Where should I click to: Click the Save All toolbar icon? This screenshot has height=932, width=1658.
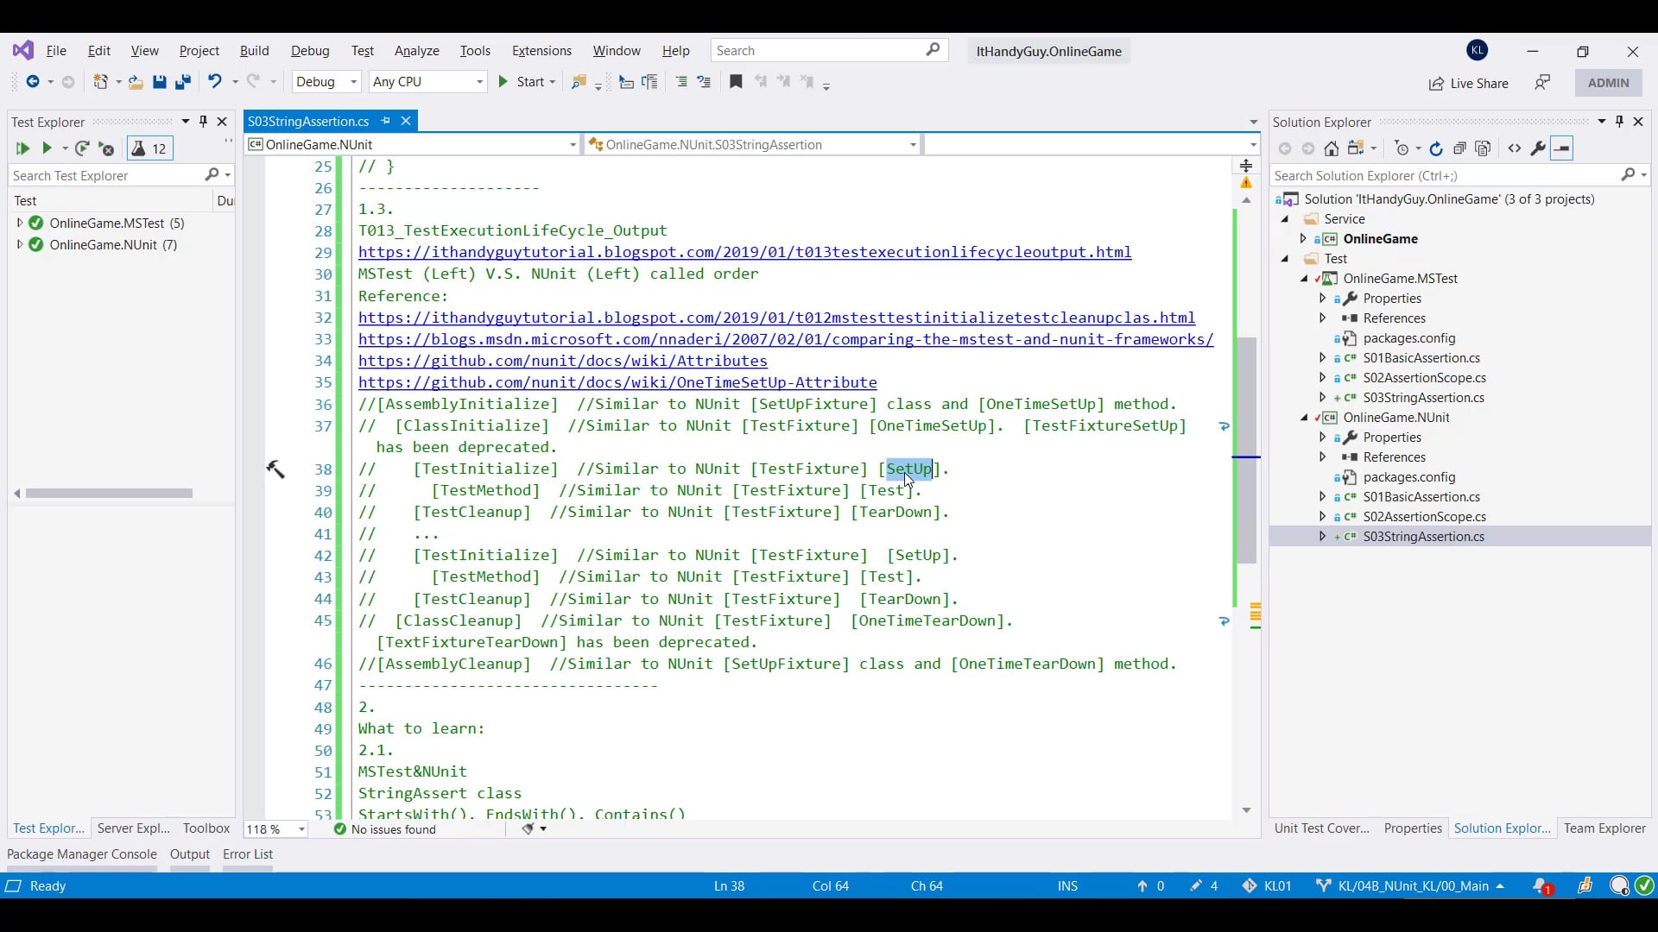click(182, 82)
